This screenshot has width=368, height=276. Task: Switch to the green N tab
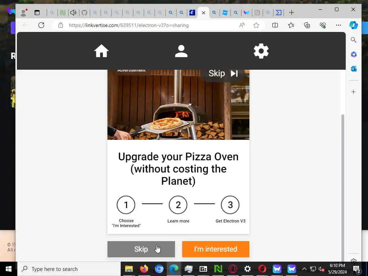(x=63, y=13)
